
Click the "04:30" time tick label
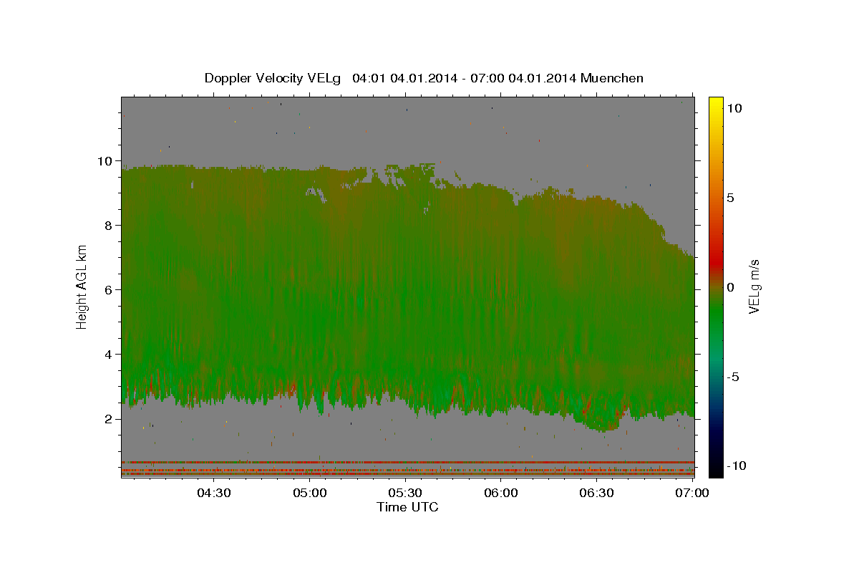(x=215, y=493)
